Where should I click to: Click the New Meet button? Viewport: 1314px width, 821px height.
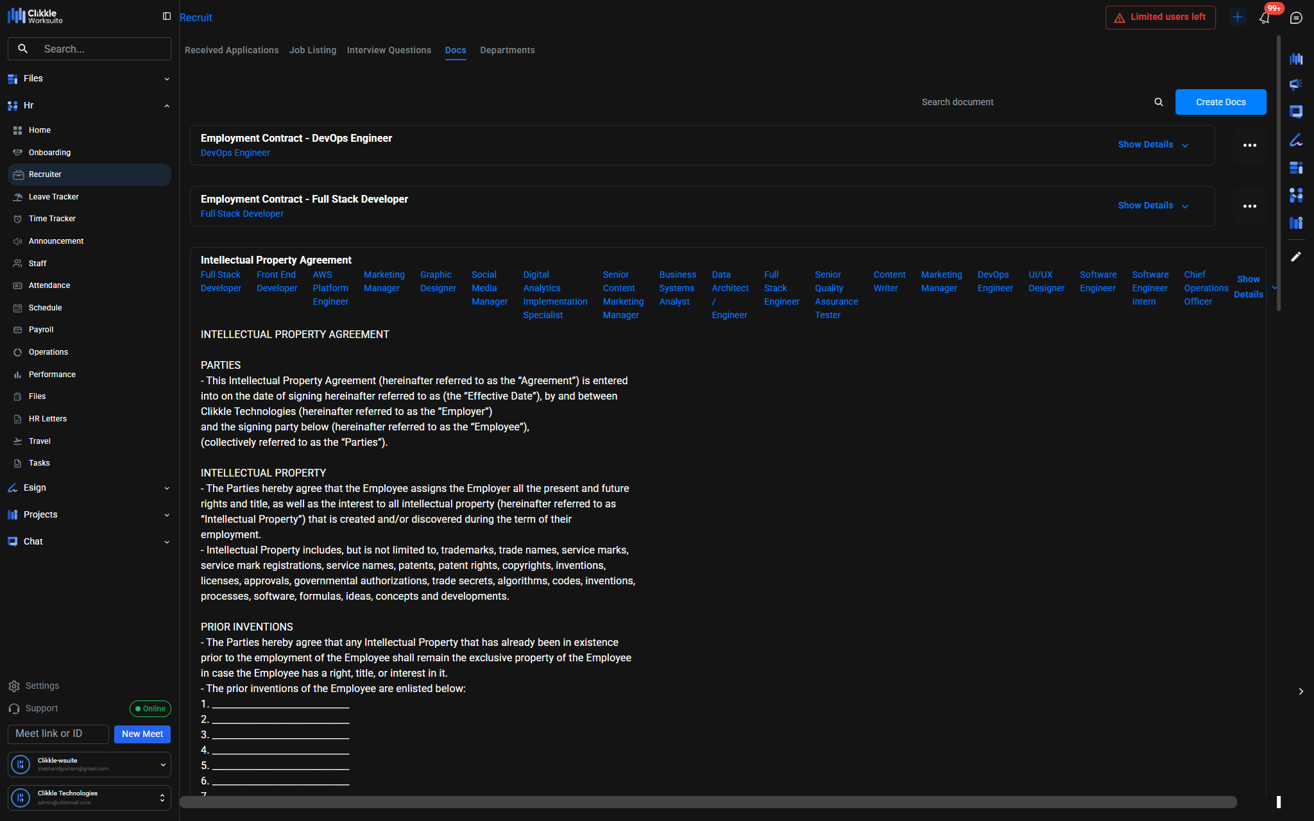(x=142, y=734)
